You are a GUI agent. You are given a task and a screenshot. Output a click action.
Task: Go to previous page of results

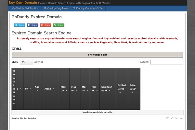pos(172,118)
